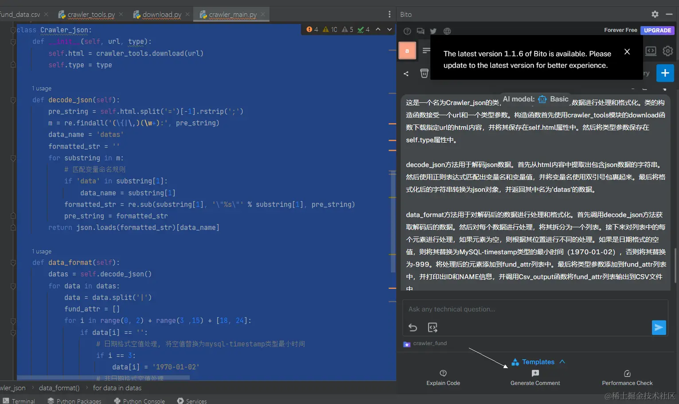Screen dimensions: 679x404
Task: Close the crawler_tools.py tab
Action: [x=121, y=15]
